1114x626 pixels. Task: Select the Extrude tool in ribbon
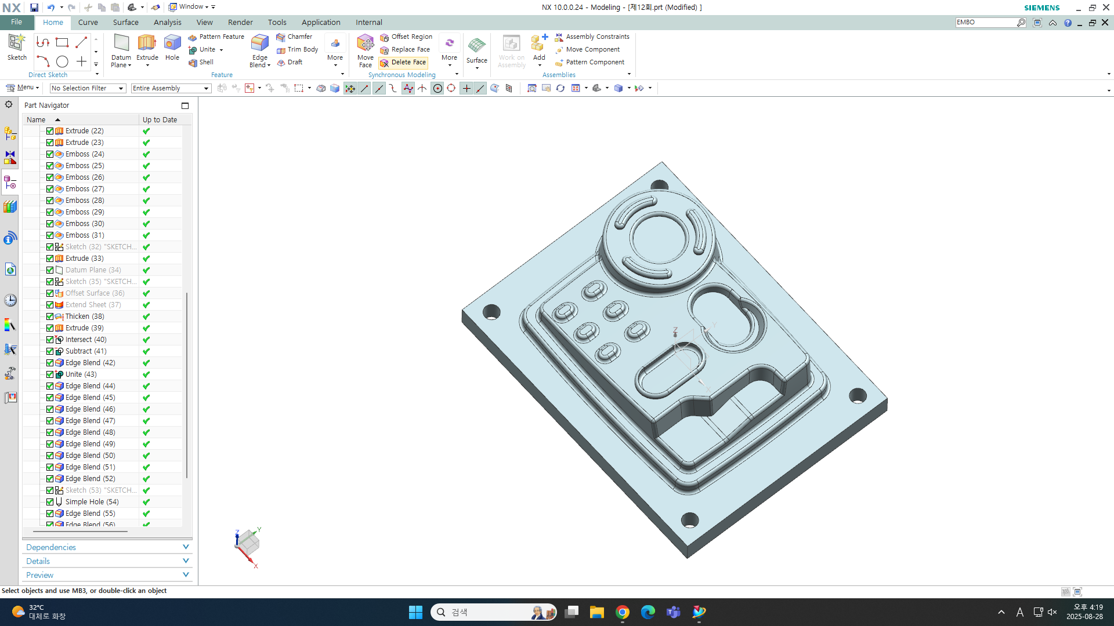(x=147, y=49)
